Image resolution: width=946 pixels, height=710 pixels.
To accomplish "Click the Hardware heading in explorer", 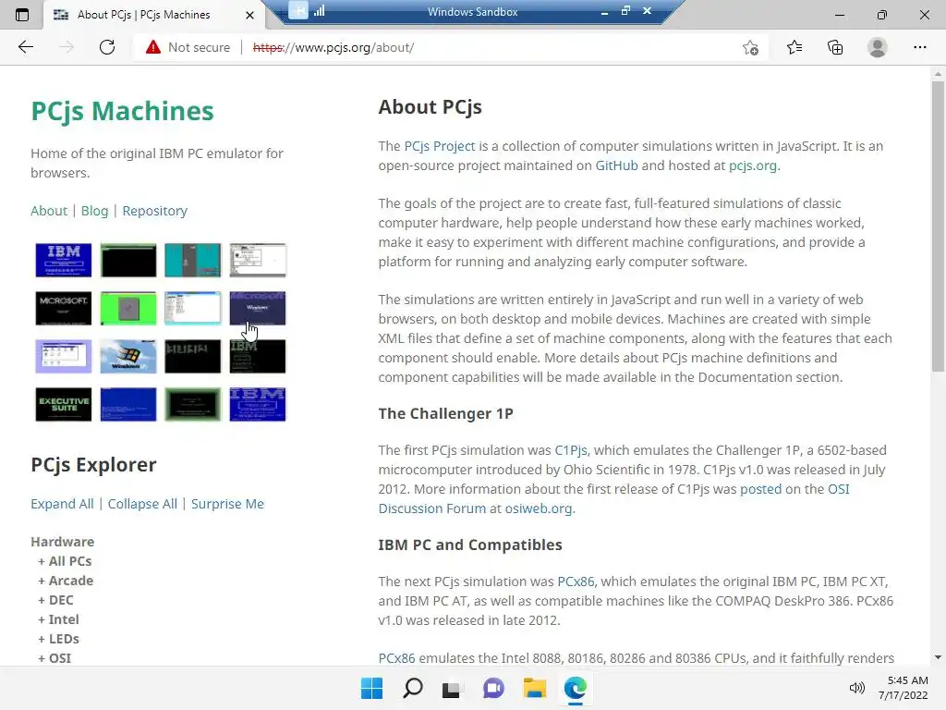I will coord(62,542).
